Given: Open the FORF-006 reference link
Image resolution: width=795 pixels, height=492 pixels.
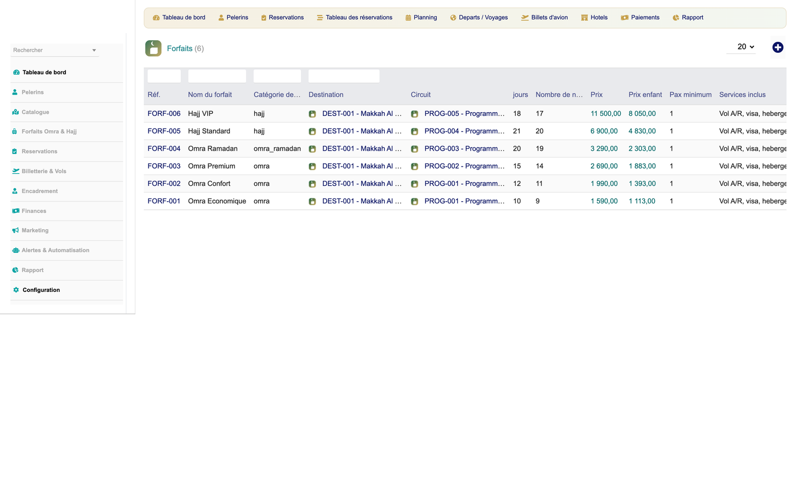Looking at the screenshot, I should tap(164, 113).
